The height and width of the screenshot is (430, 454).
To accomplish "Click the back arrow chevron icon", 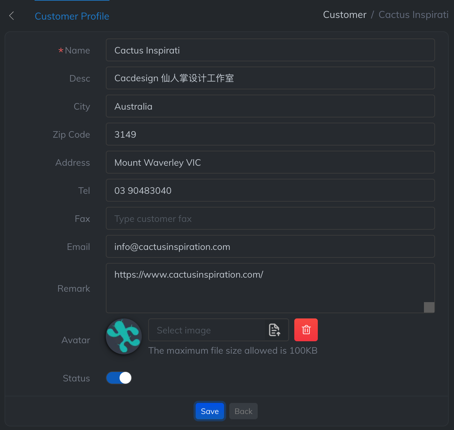I will [12, 16].
